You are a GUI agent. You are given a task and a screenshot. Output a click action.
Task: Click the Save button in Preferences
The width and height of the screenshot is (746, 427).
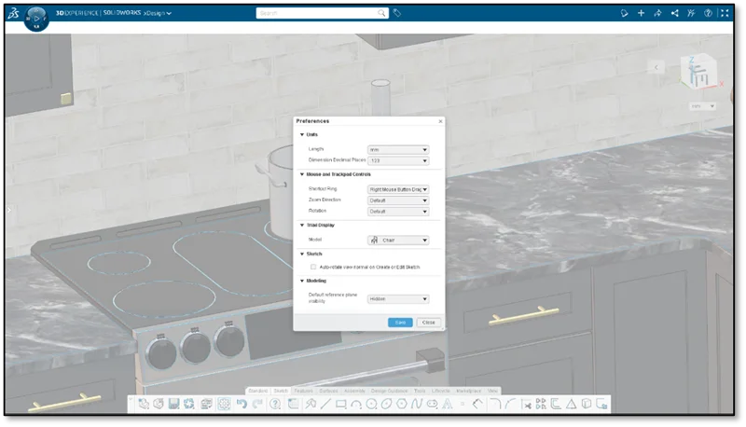(400, 322)
